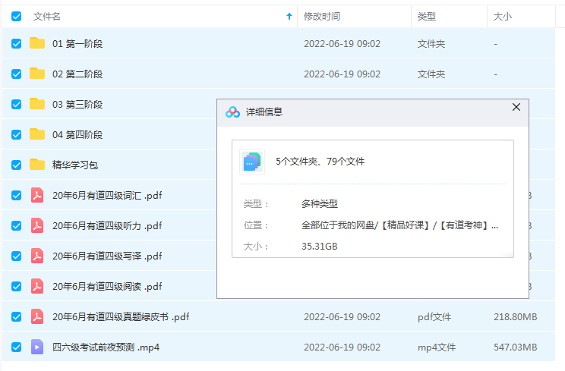Click the Baidu Netdisk logo in dialog title

[232, 112]
